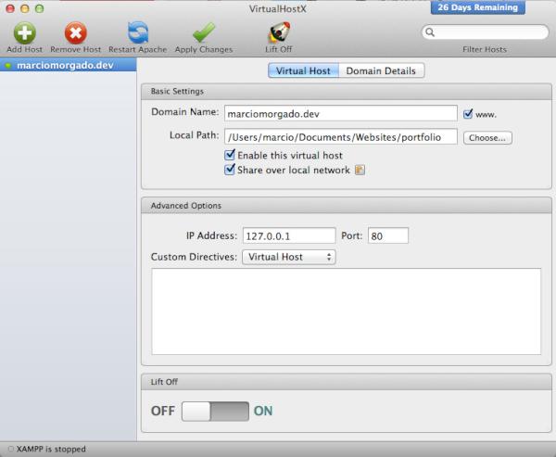Viewport: 556px width, 457px height.
Task: Click the XAMPP is stopped status text
Action: (51, 450)
